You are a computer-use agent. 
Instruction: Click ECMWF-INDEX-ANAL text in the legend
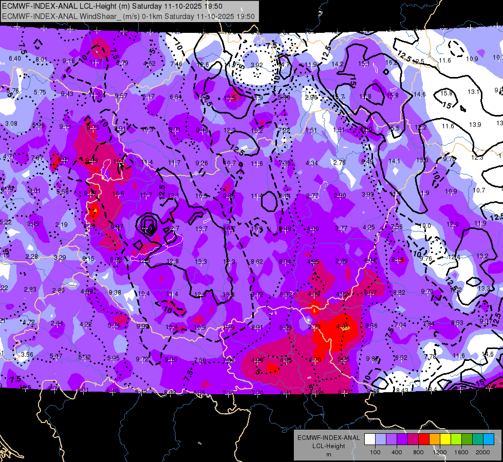point(328,438)
